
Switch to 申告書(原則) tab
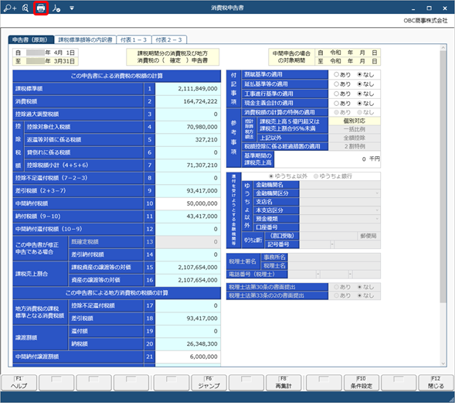click(31, 39)
